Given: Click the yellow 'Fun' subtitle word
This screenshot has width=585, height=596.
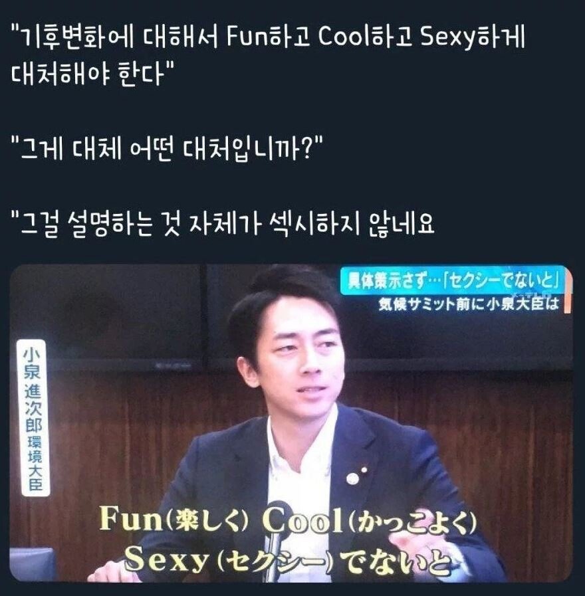Looking at the screenshot, I should pos(130,520).
